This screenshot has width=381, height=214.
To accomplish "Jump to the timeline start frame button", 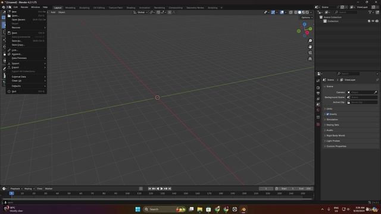I will [x=149, y=188].
